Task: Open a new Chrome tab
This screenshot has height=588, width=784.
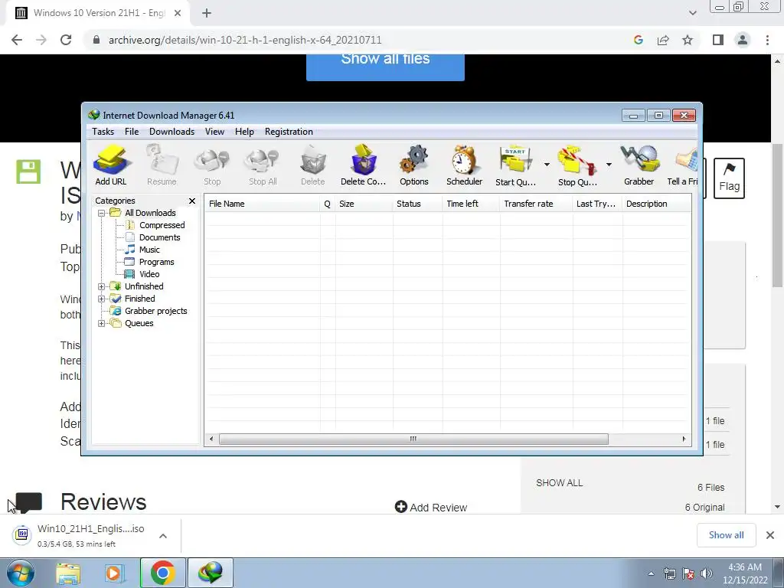Action: pos(207,13)
